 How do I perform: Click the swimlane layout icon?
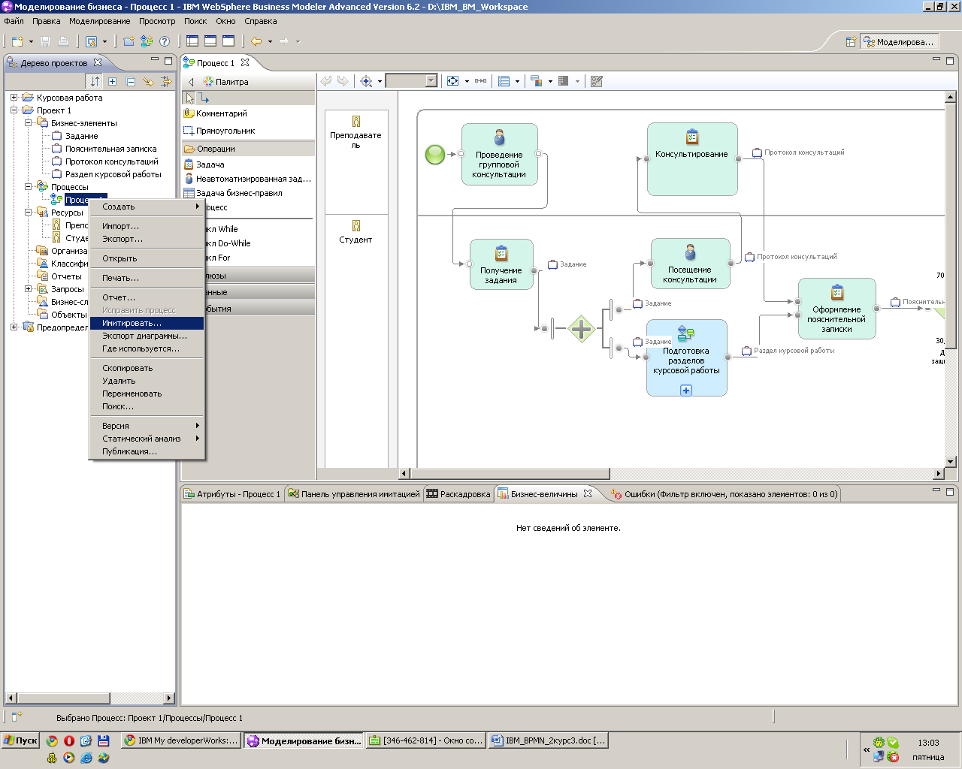pyautogui.click(x=504, y=81)
